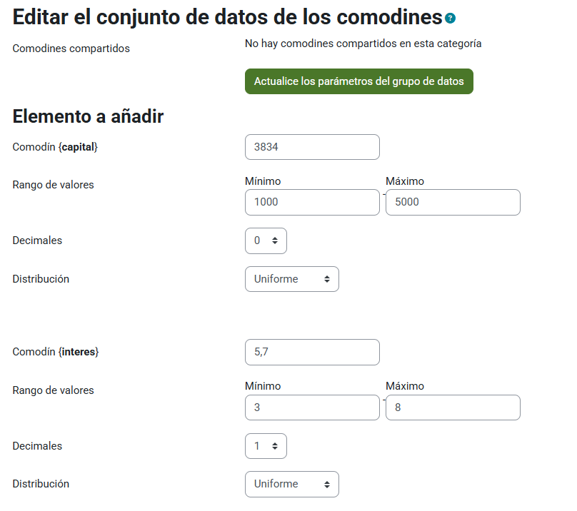This screenshot has width=577, height=511.
Task: Click the 'Editar el conjunto de datos' heading
Action: click(227, 17)
